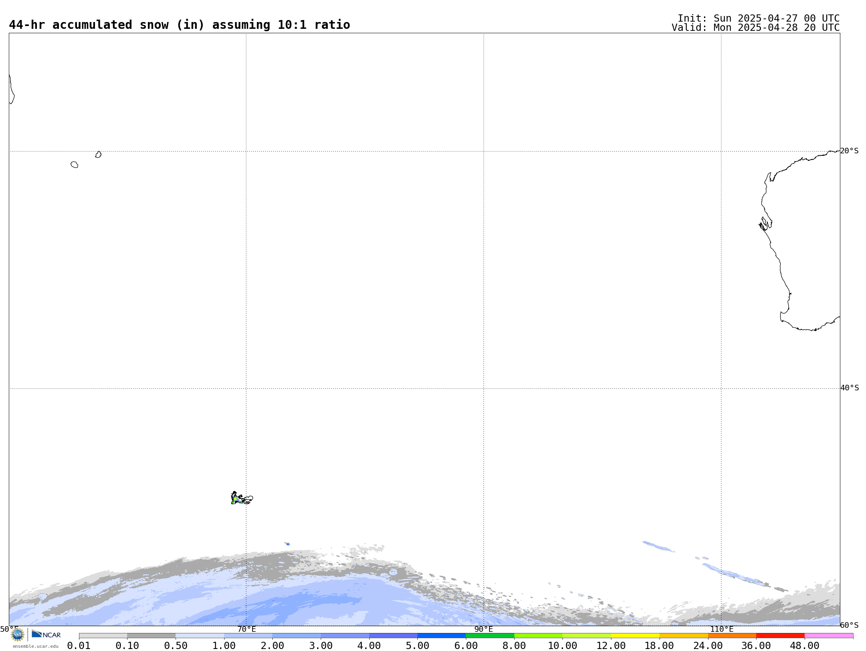The image size is (866, 651).
Task: Click the 60°S latitude label
Action: (x=849, y=625)
